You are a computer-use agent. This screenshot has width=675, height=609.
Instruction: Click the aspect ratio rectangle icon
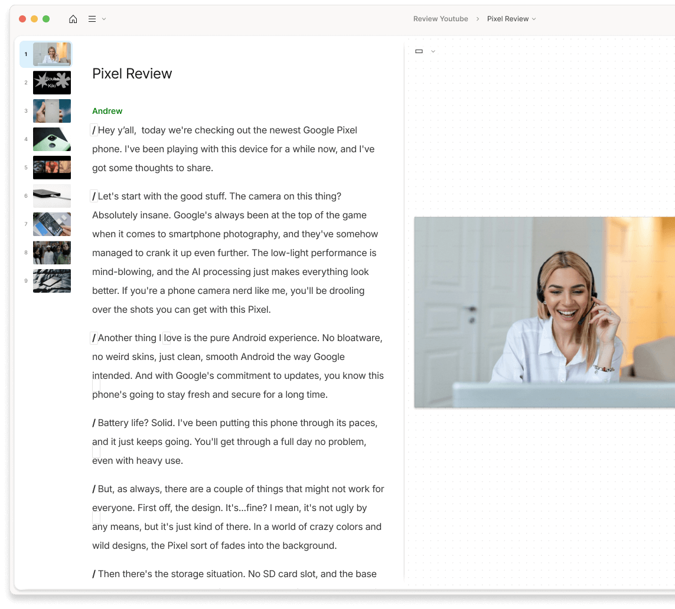tap(419, 51)
